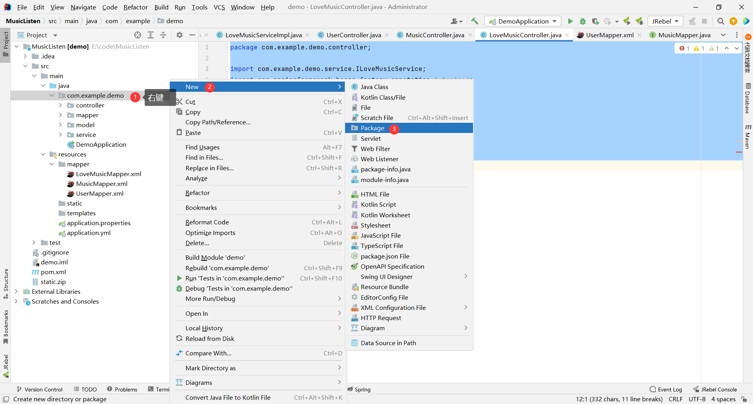Image resolution: width=753 pixels, height=404 pixels.
Task: Open the DemoApplication run configuration dropdown
Action: tap(523, 21)
